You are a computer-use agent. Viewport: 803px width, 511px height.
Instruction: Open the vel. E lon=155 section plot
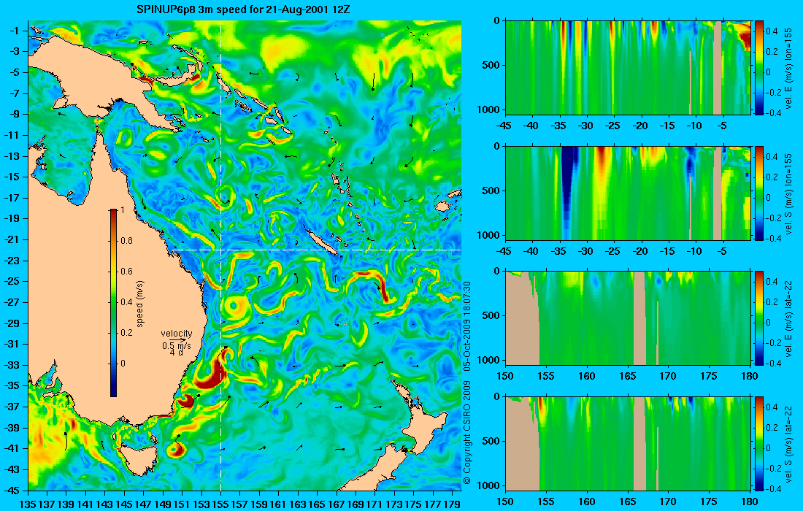pyautogui.click(x=628, y=68)
